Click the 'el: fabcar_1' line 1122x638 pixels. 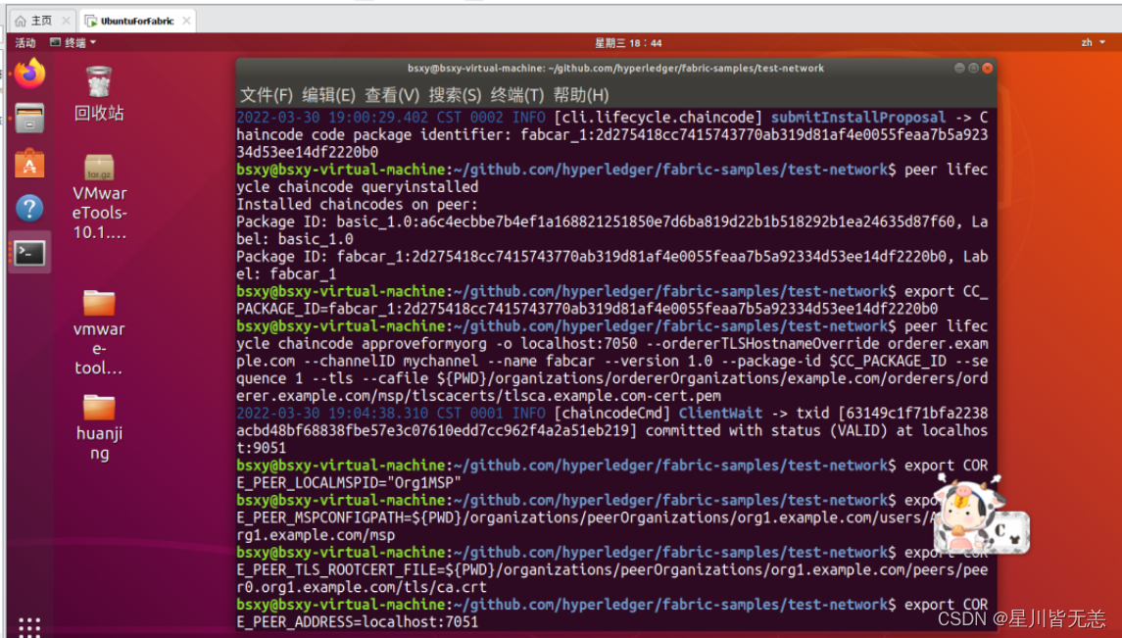pyautogui.click(x=286, y=274)
